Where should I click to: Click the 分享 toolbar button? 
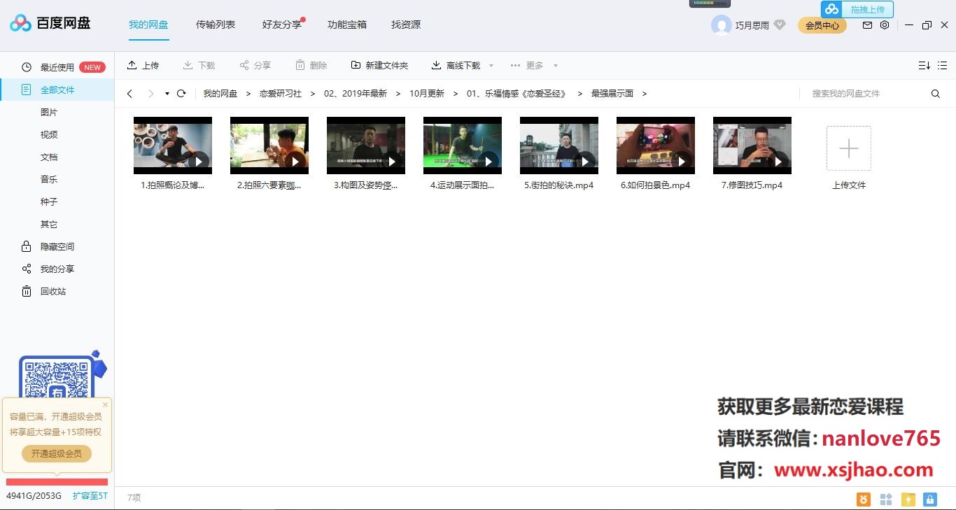coord(255,65)
